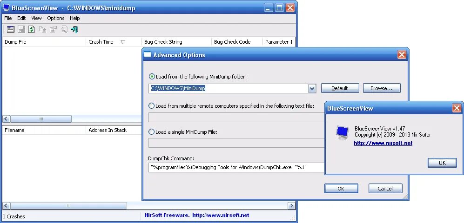Viewport: 464px width, 223px height.
Task: Select Load from multiple remote computers option
Action: tap(151, 106)
